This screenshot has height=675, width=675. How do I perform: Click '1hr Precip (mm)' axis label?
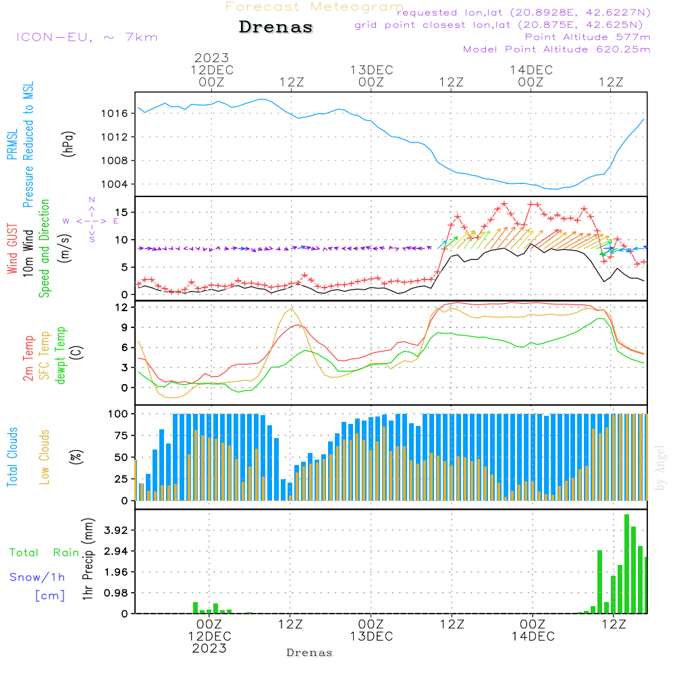coord(88,559)
